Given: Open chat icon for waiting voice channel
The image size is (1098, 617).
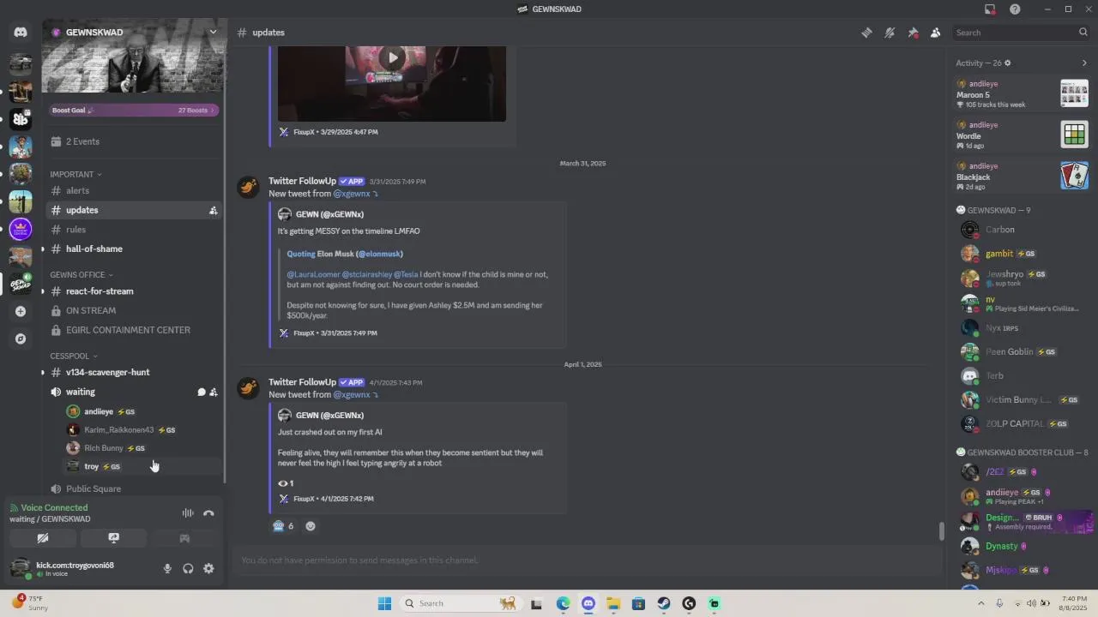Looking at the screenshot, I should (202, 392).
